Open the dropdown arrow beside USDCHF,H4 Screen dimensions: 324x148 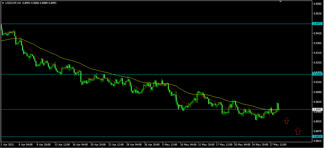3,3
